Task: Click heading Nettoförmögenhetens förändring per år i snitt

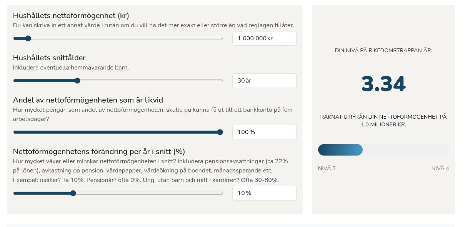Action: pos(99,151)
